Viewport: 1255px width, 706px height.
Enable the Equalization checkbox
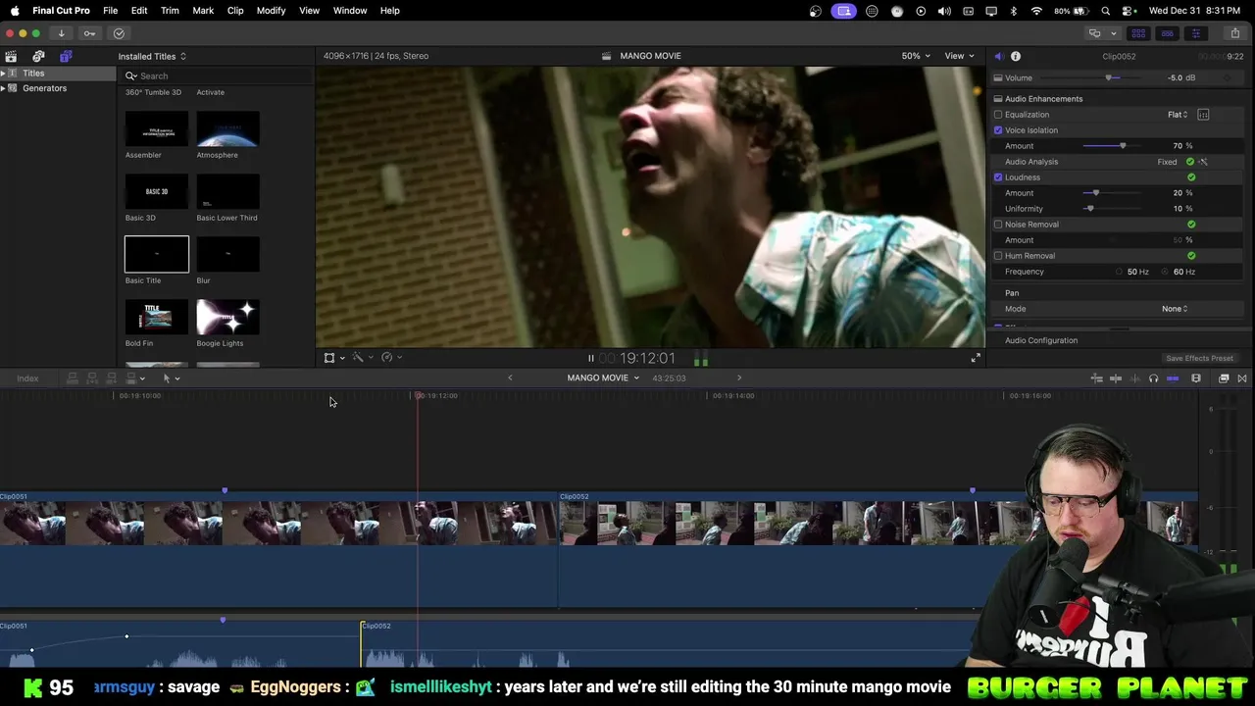pyautogui.click(x=998, y=115)
